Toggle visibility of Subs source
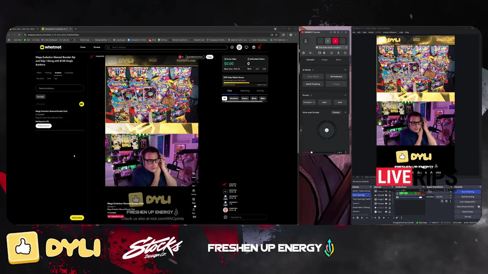Image resolution: width=488 pixels, height=274 pixels. click(386, 212)
